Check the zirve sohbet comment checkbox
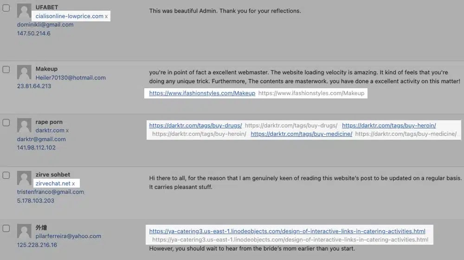Image resolution: width=464 pixels, height=260 pixels. (x=6, y=175)
